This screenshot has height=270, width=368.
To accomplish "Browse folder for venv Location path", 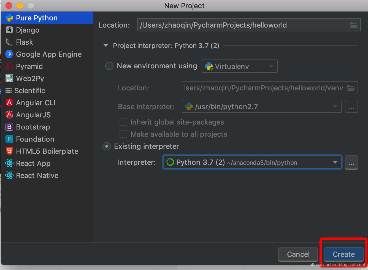I will pyautogui.click(x=351, y=88).
